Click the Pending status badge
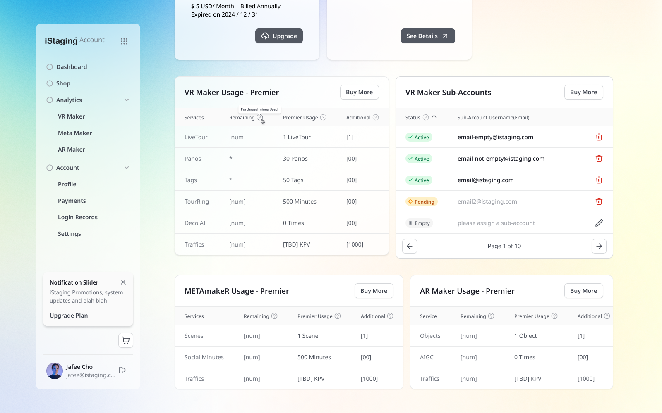The image size is (662, 413). click(x=421, y=202)
